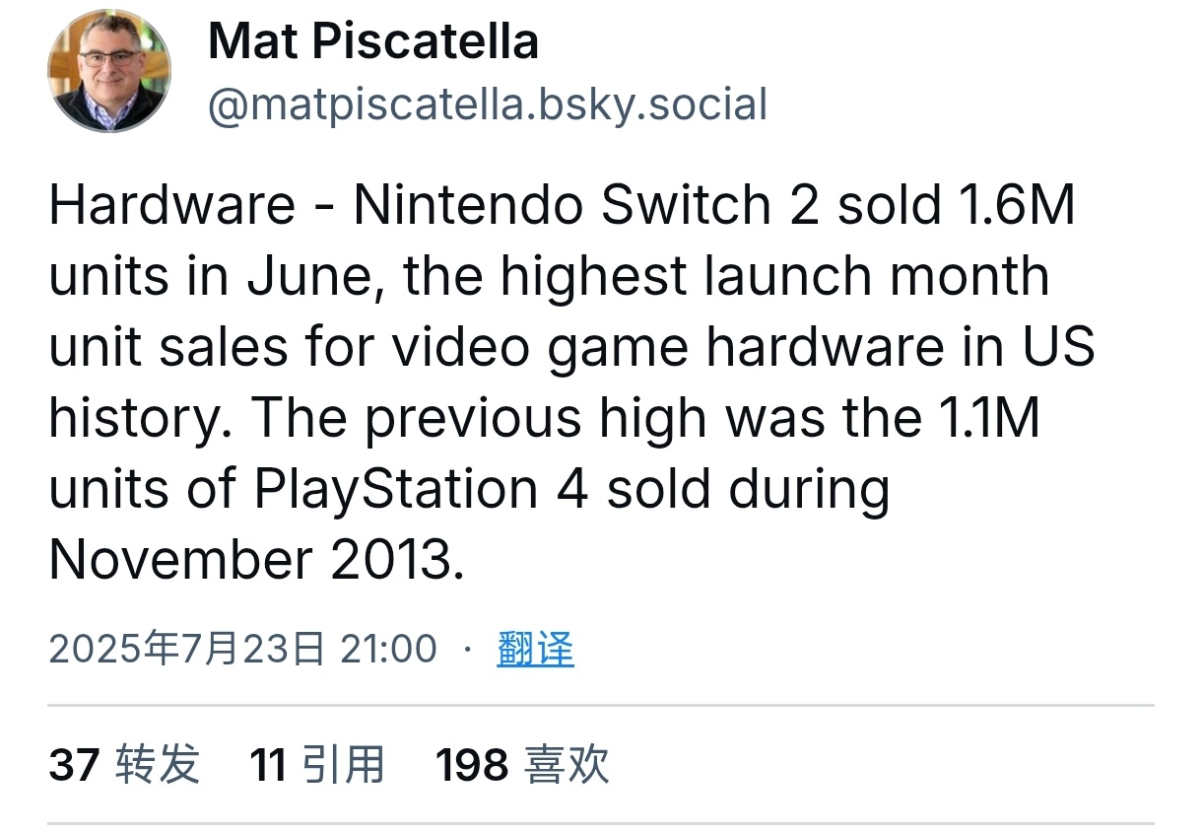View the 11 引用 quotes list
The width and height of the screenshot is (1202, 833).
click(x=317, y=764)
